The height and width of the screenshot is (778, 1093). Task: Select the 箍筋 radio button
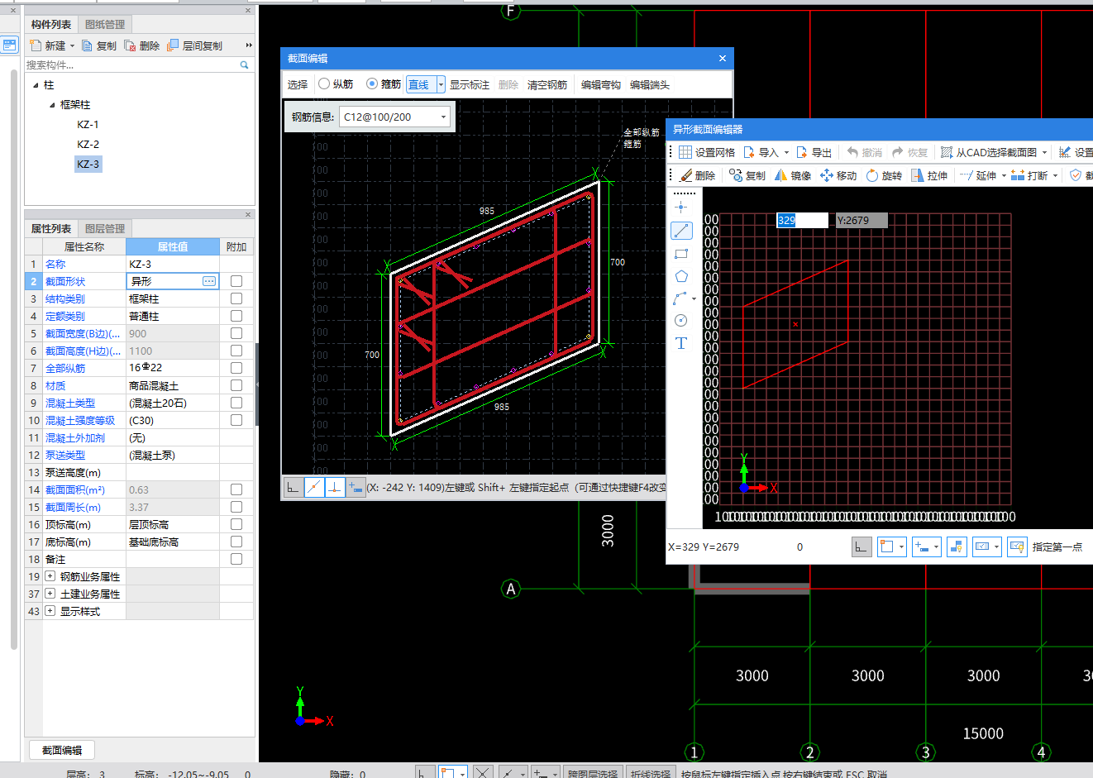click(372, 84)
